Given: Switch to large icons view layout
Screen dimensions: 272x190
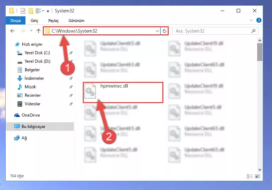Looking at the screenshot, I should pos(257,176).
